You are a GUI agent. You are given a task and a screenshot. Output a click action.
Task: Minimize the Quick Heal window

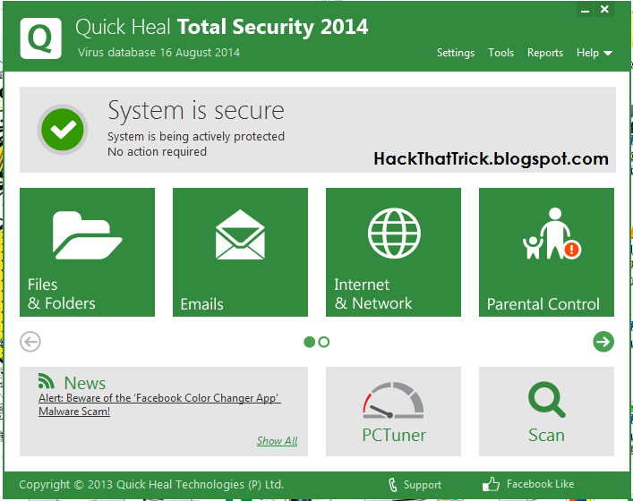point(585,10)
